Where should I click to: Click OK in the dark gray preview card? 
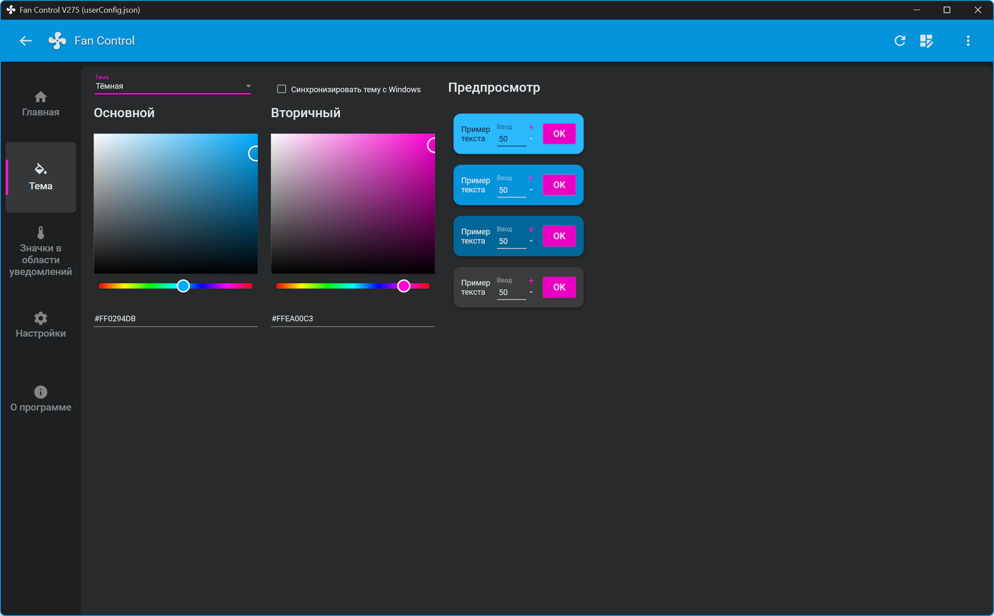559,287
